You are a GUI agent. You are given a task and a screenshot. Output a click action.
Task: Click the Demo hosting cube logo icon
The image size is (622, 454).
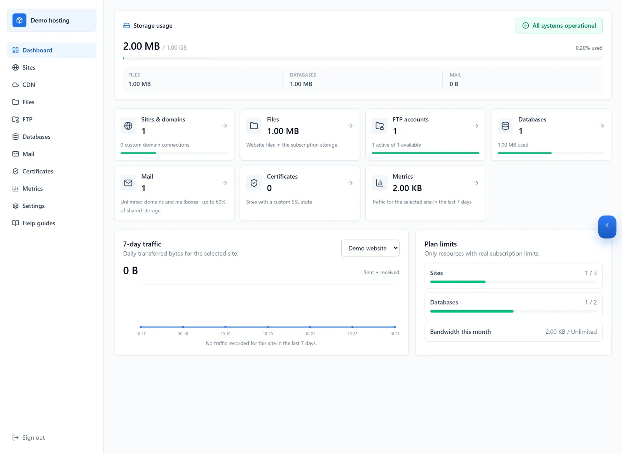[19, 20]
